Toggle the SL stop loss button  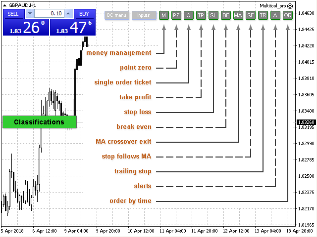click(x=213, y=15)
